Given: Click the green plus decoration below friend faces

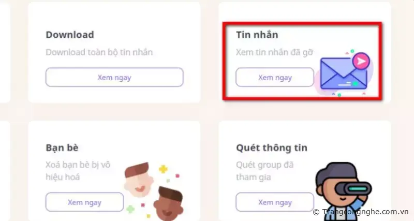Looking at the screenshot, I should [130, 209].
